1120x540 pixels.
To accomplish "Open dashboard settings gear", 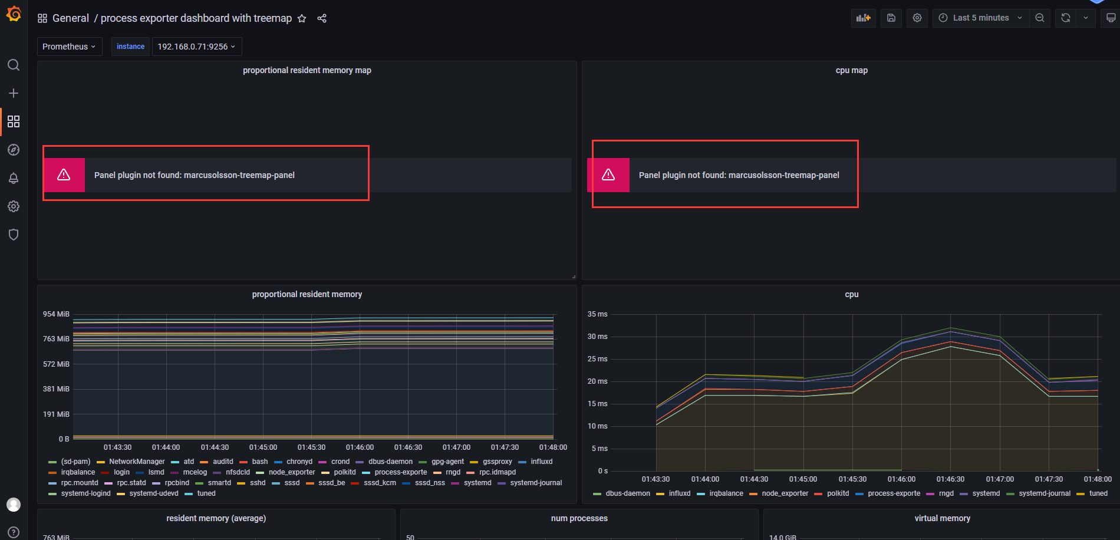I will click(917, 18).
